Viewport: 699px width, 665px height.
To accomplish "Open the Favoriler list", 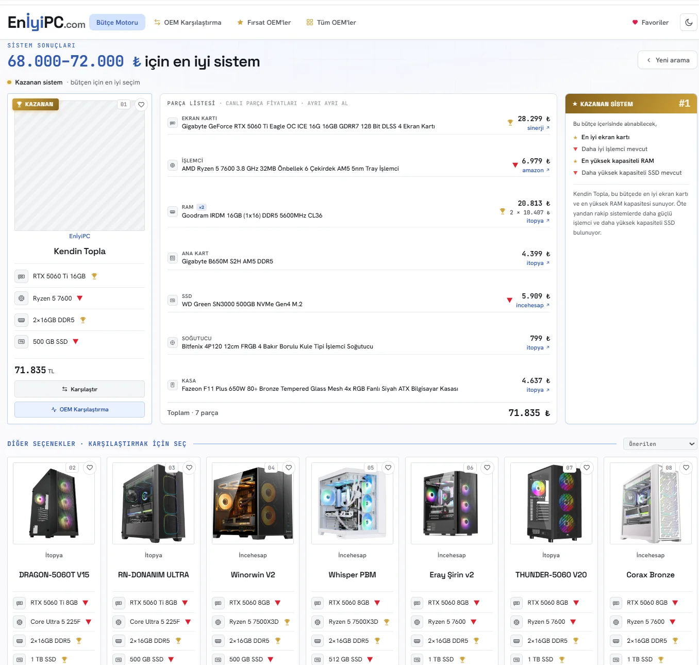I will (x=650, y=22).
